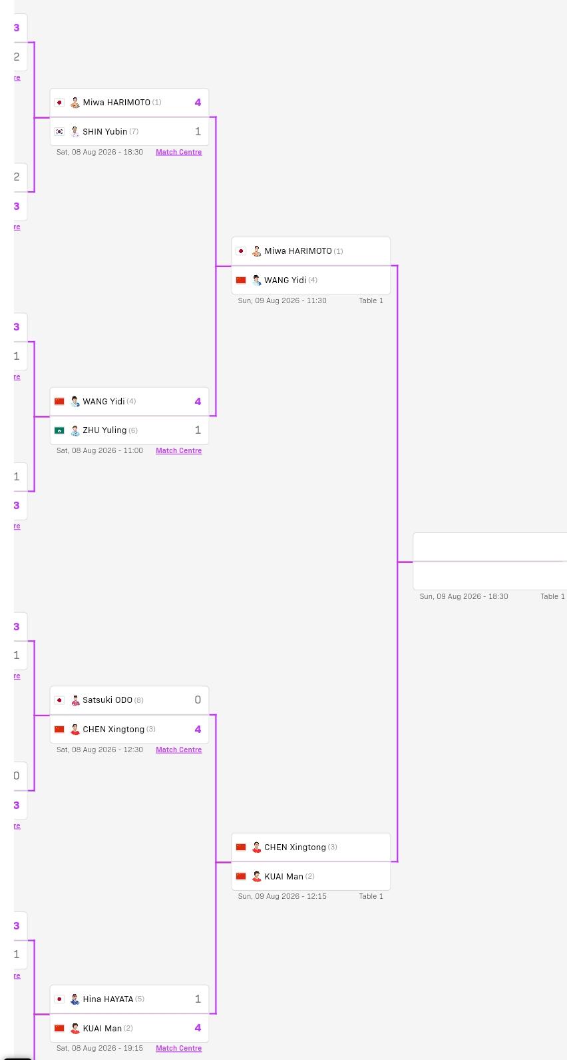The image size is (567, 1060).
Task: Click Macau flag beside ZHU Yuling
Action: [59, 430]
